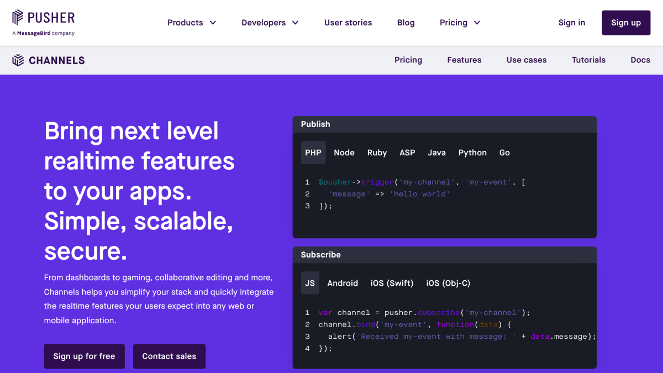Open Tutorials page
The width and height of the screenshot is (663, 373).
(x=588, y=60)
